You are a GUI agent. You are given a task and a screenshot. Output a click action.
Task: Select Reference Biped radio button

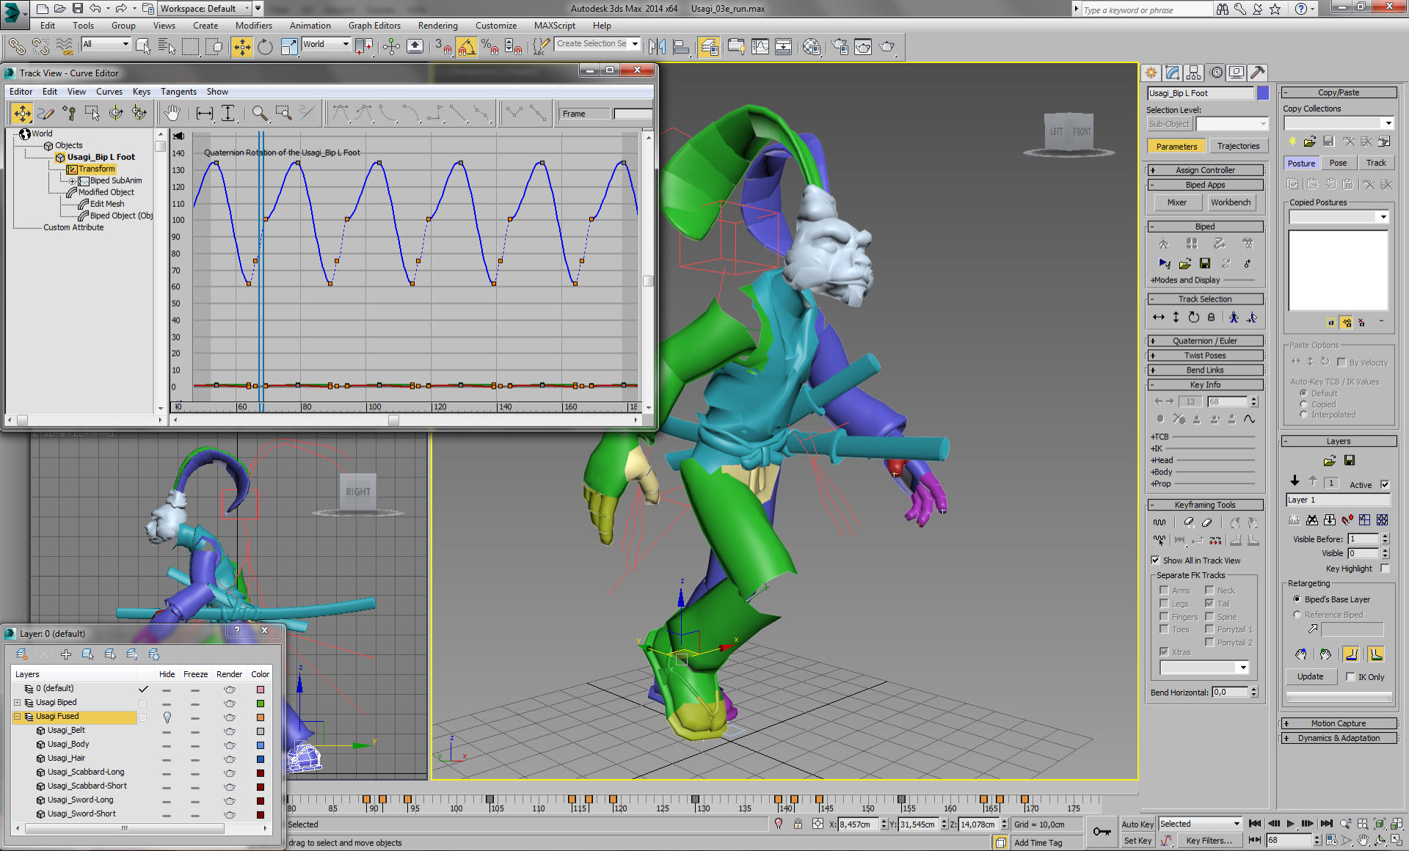pyautogui.click(x=1297, y=615)
